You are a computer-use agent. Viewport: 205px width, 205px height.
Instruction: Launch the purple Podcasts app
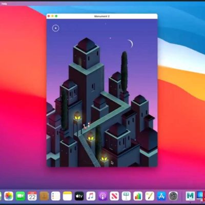[102, 196]
